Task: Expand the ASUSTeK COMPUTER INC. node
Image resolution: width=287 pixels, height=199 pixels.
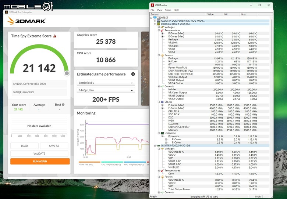Action: [155, 21]
